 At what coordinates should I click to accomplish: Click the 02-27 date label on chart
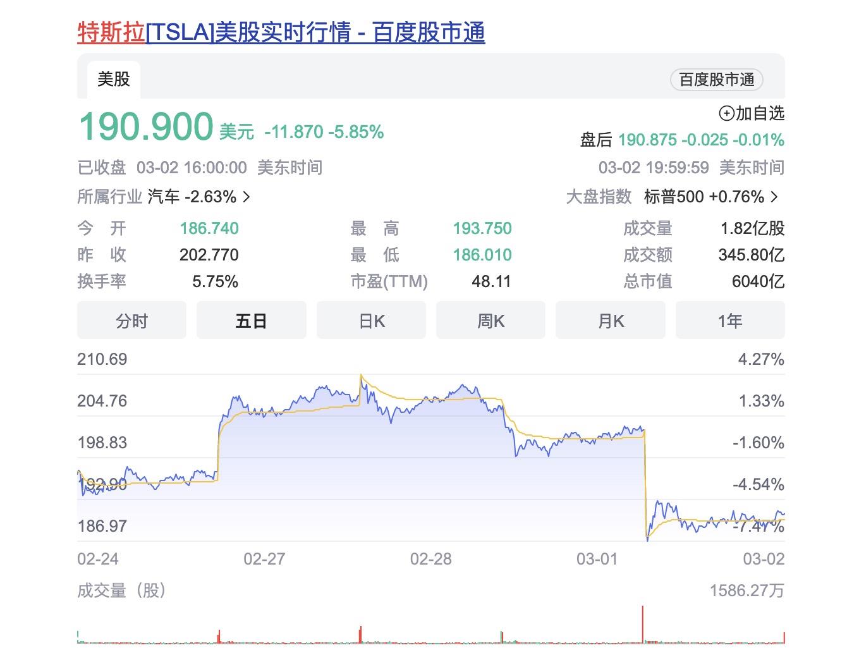coord(264,559)
